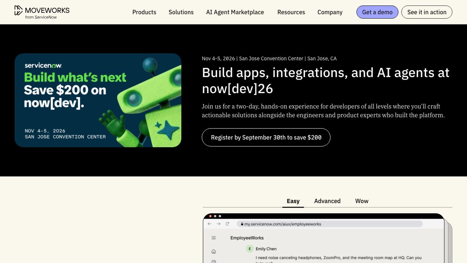Click the noise canceling headphones message

coord(339,259)
